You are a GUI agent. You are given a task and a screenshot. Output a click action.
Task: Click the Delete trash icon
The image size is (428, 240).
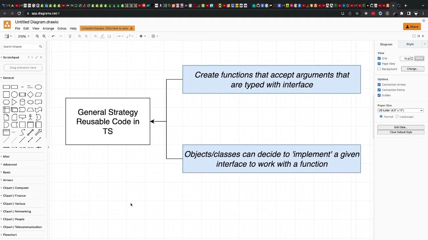pyautogui.click(x=70, y=36)
